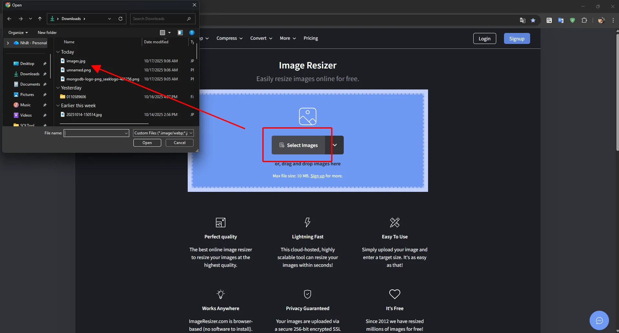Open the Custom Files type filter

(x=163, y=133)
